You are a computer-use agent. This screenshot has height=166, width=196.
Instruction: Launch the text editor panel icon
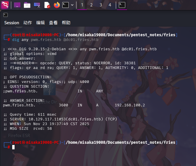click(x=47, y=5)
